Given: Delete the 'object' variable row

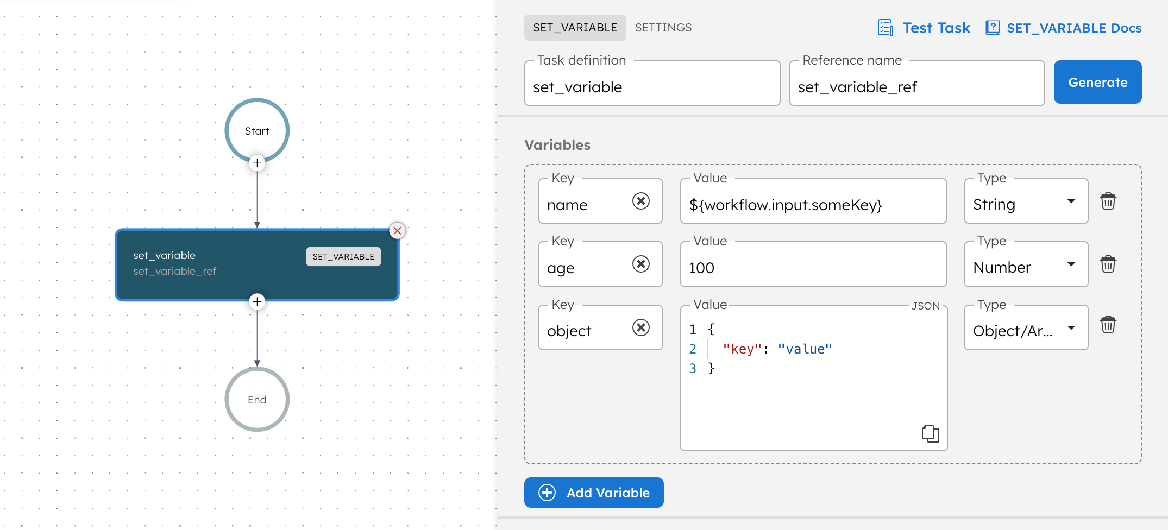Looking at the screenshot, I should (x=1108, y=325).
